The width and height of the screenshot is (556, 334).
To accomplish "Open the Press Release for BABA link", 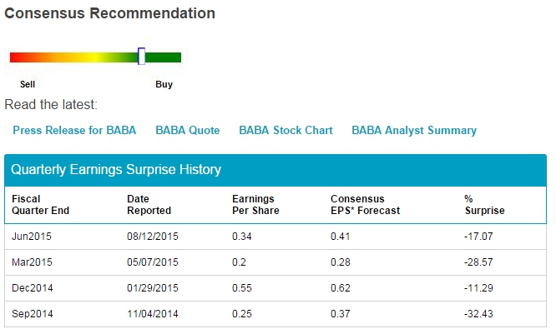I will pyautogui.click(x=74, y=130).
